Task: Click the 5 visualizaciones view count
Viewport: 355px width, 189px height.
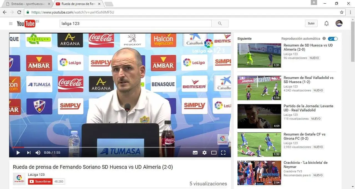Action: tap(208, 184)
